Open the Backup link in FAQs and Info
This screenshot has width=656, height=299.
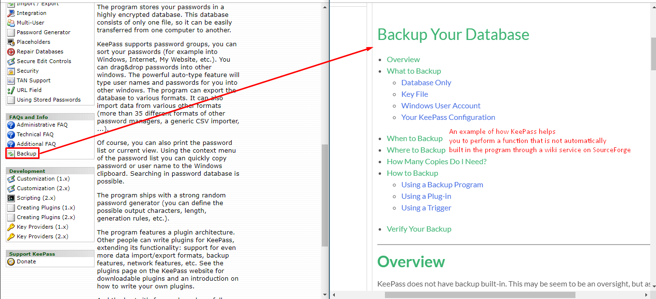[x=27, y=154]
